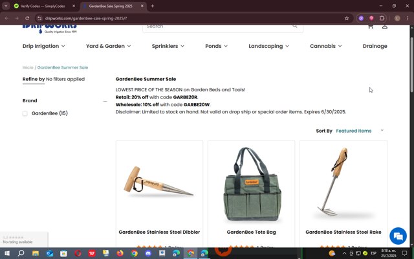Open the Chrome three-dot menu
414x259 pixels.
(x=408, y=18)
